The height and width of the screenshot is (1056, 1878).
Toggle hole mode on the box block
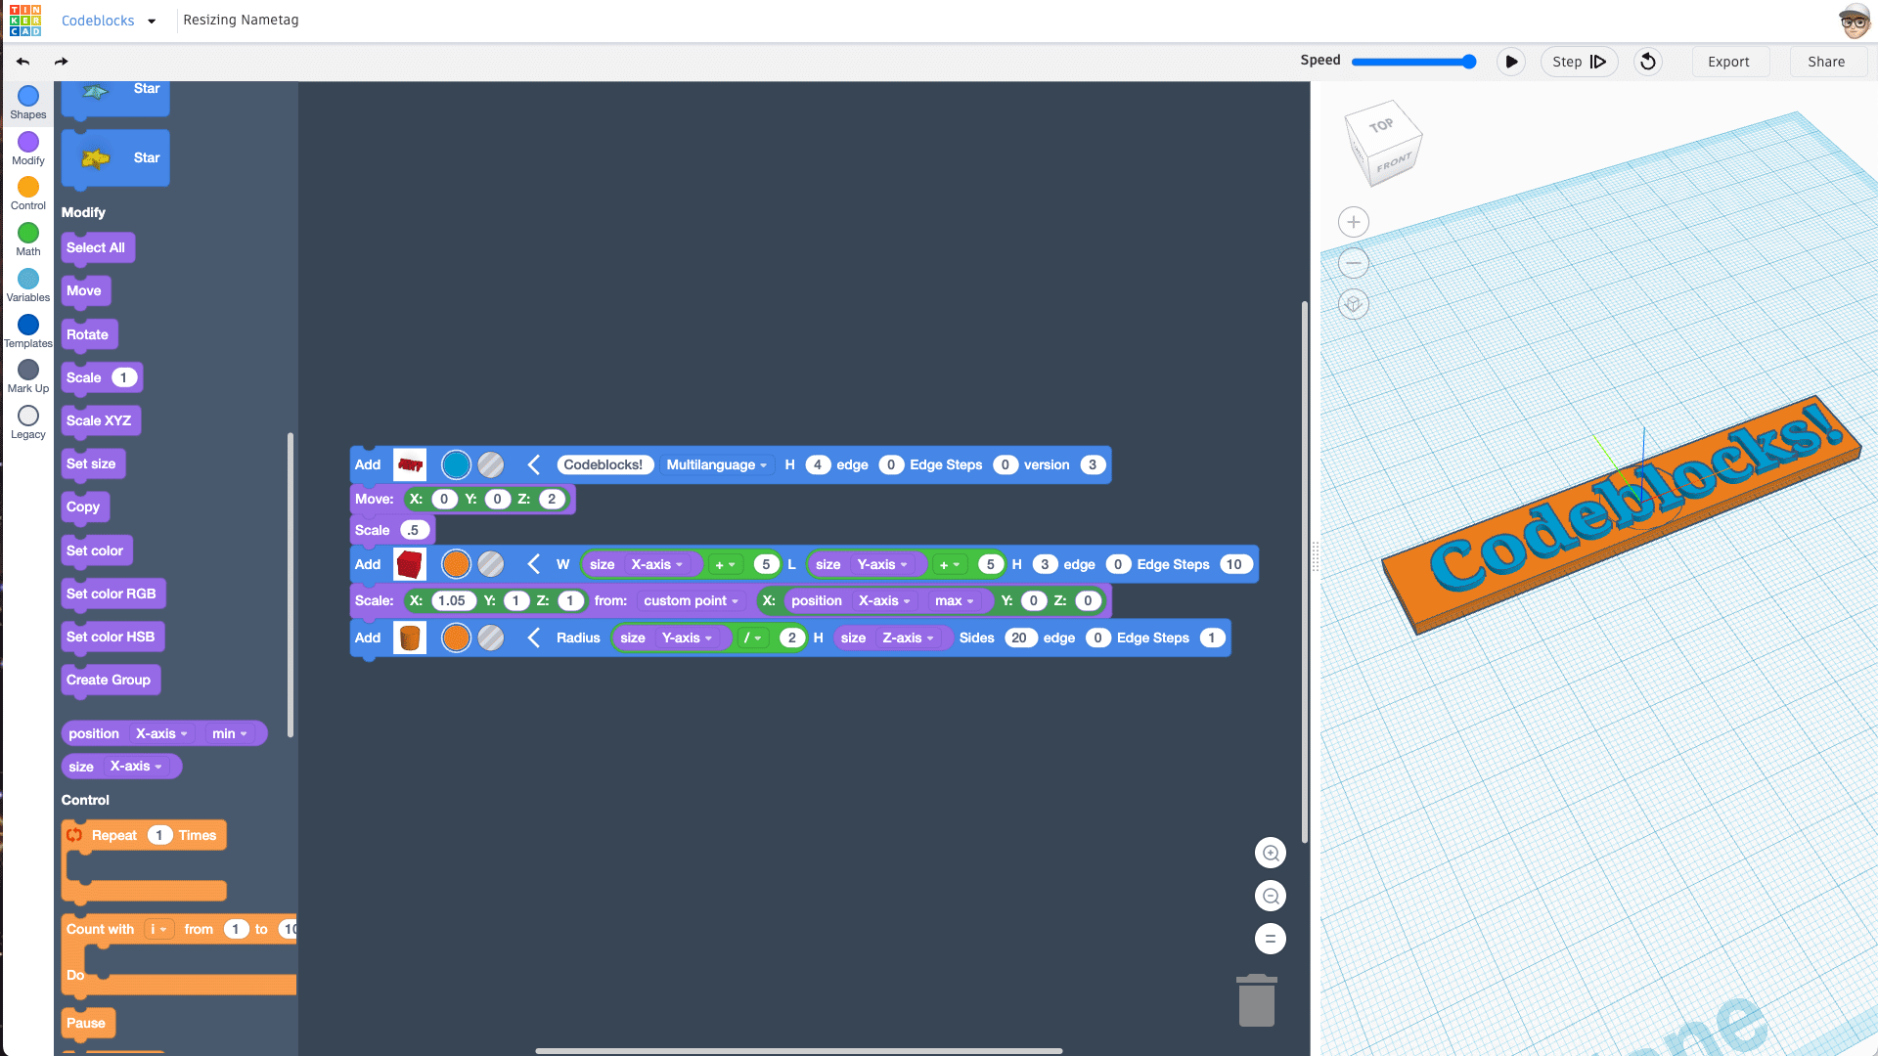[491, 565]
